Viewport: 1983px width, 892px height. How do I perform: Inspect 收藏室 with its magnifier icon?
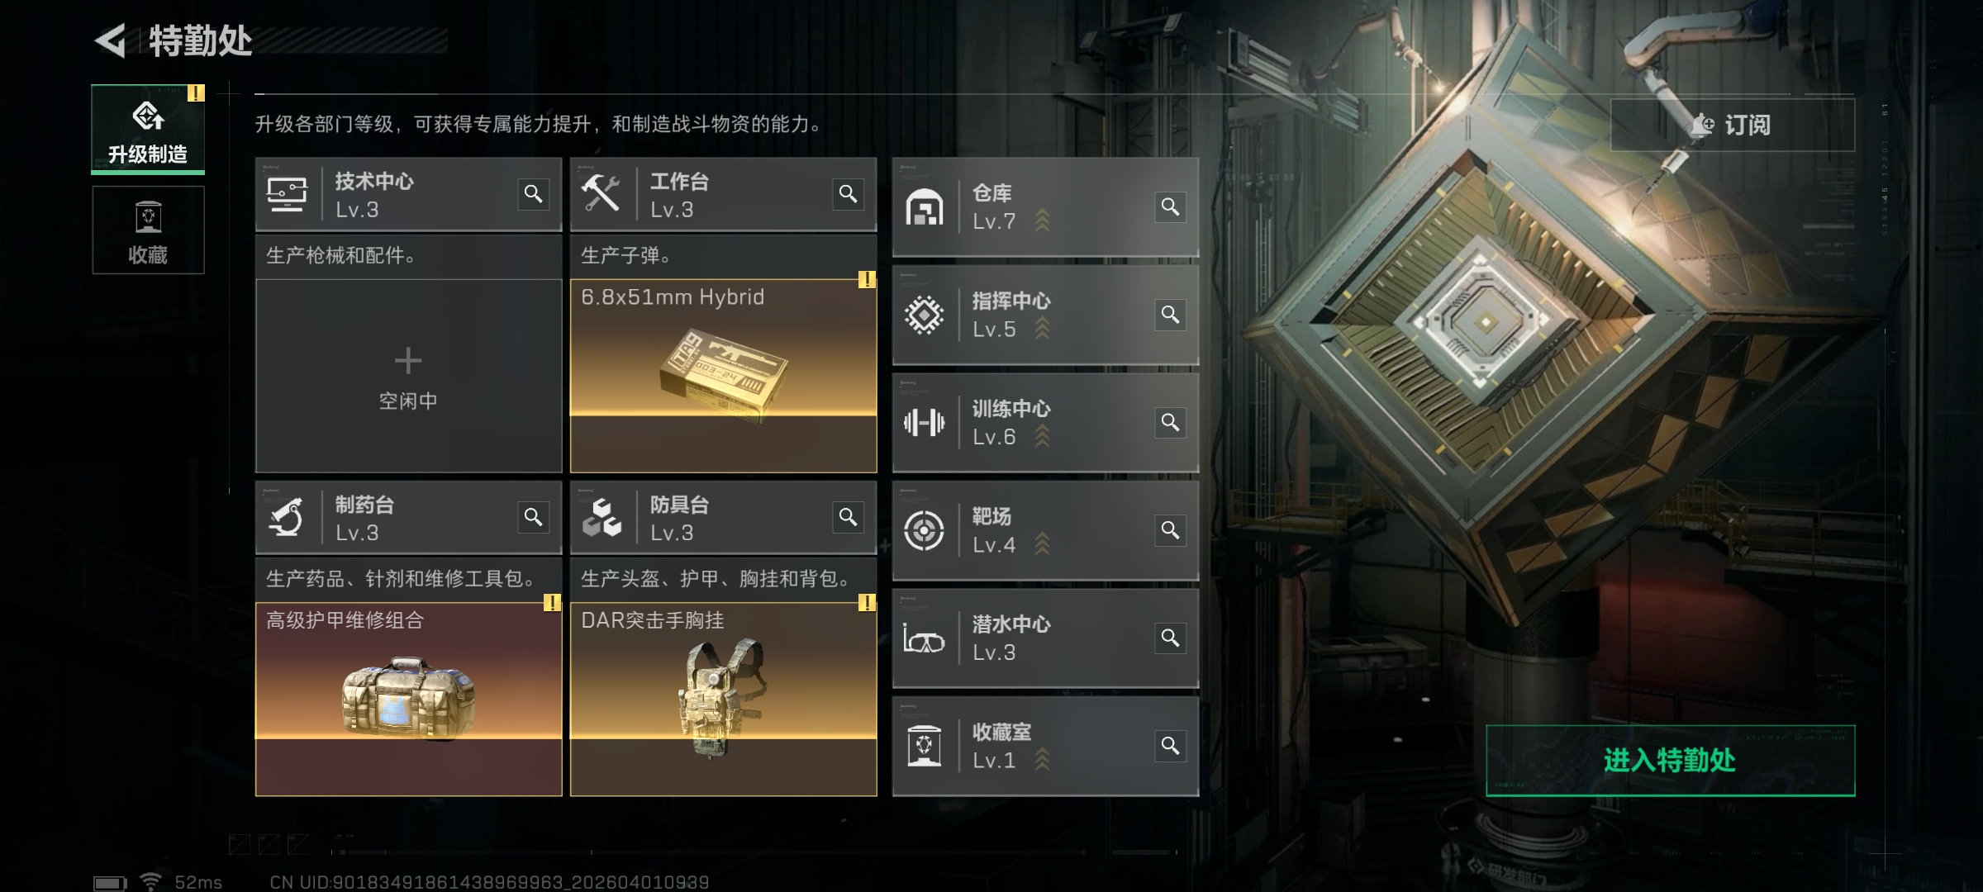[x=1171, y=746]
